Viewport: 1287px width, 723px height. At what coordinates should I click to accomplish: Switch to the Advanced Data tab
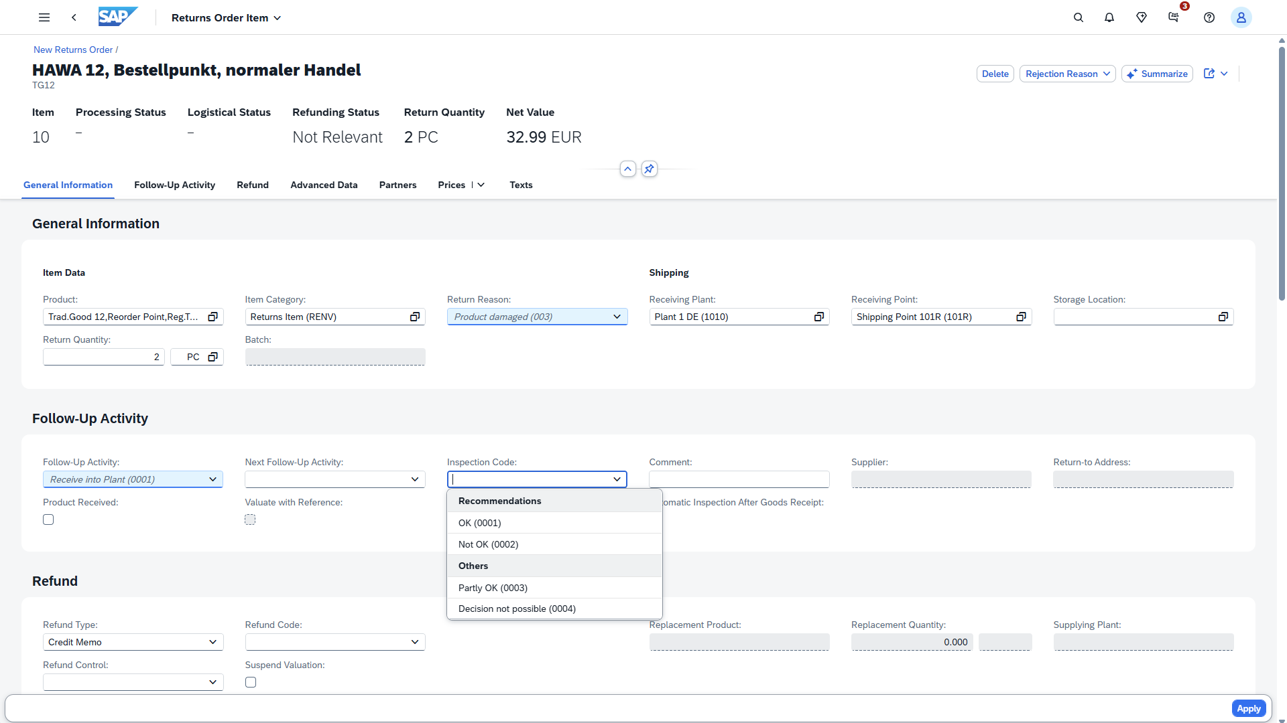(324, 185)
